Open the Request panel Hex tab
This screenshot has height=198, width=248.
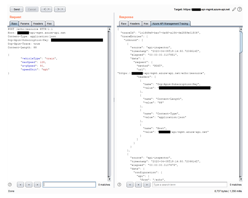(x=49, y=23)
